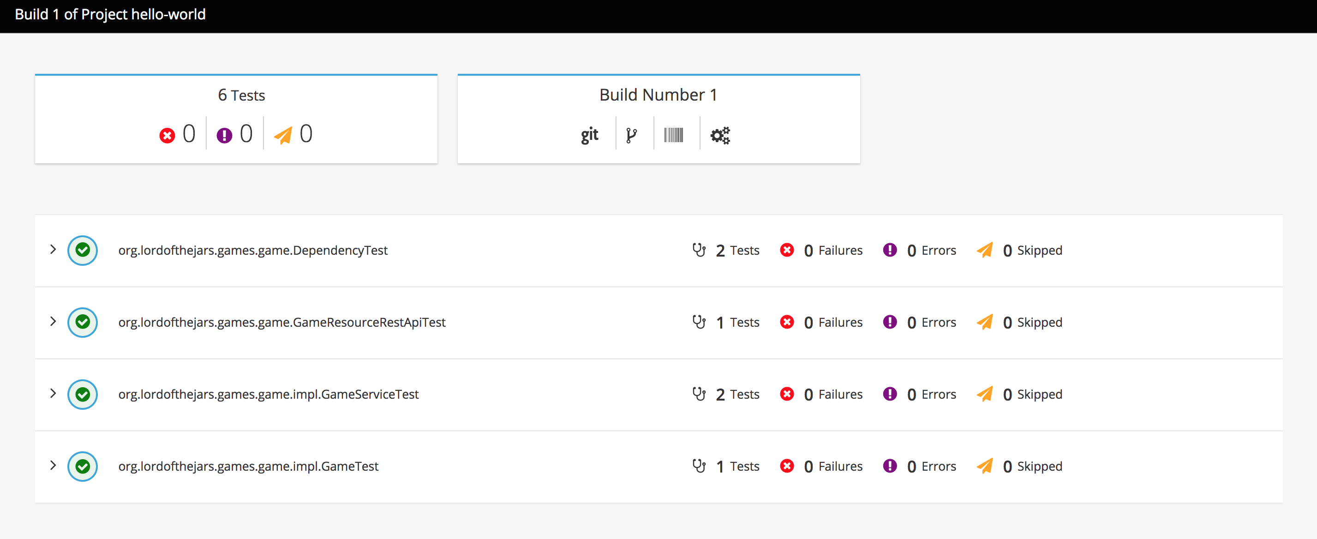Click the orange skipped icon on DependencyTest row
This screenshot has height=539, width=1317.
click(985, 250)
